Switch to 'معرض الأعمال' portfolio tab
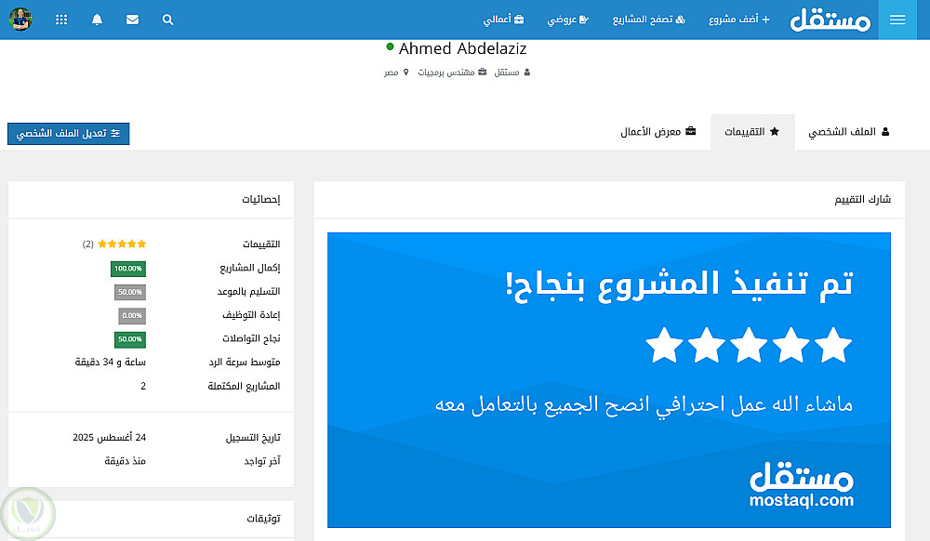The height and width of the screenshot is (541, 930). pos(658,132)
